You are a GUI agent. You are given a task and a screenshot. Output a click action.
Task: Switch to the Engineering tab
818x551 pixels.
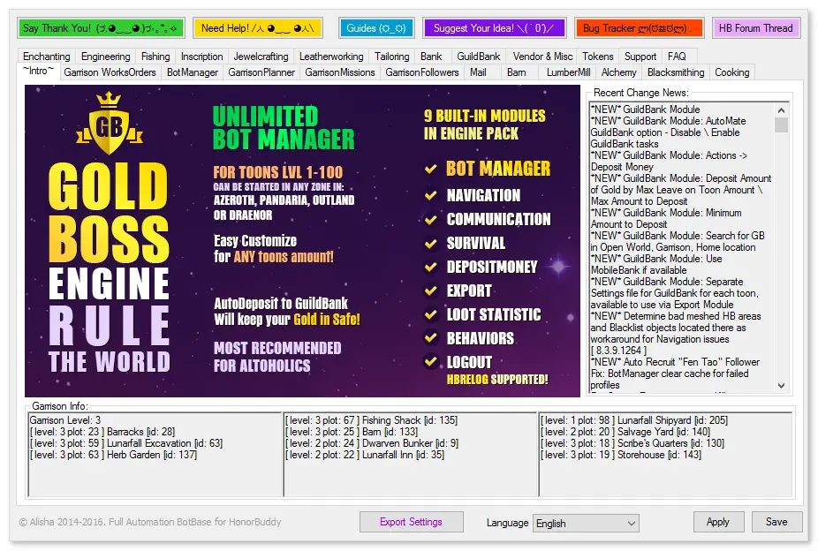[105, 57]
